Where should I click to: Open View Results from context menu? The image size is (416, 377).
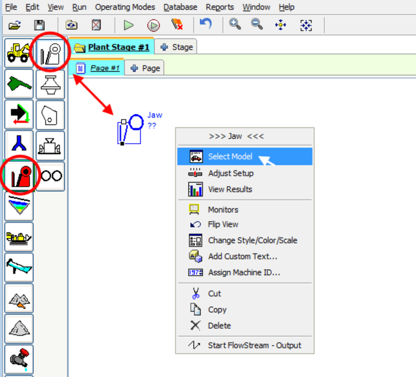coord(230,189)
